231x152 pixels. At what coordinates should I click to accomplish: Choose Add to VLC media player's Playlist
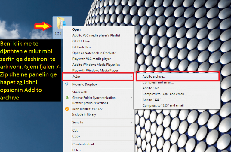tap(96, 35)
